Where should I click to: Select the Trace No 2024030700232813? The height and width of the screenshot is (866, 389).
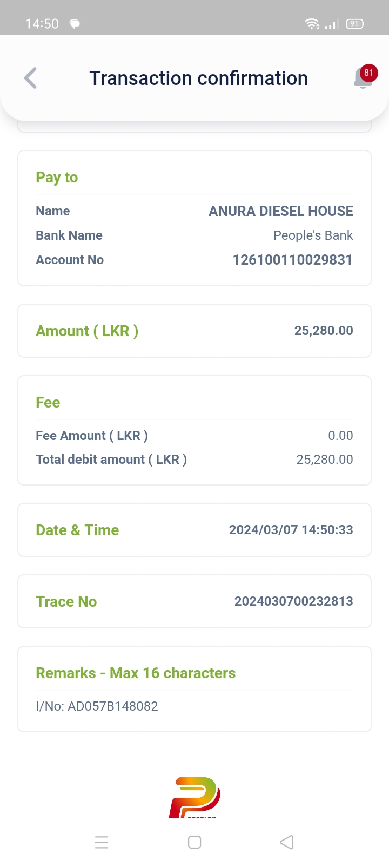point(293,601)
